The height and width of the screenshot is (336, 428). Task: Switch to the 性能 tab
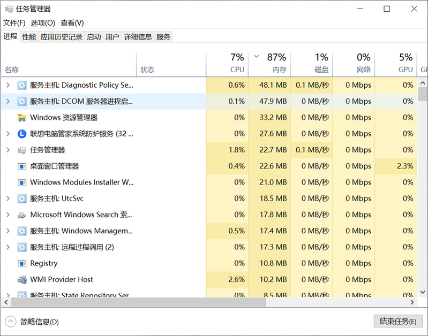click(x=29, y=37)
